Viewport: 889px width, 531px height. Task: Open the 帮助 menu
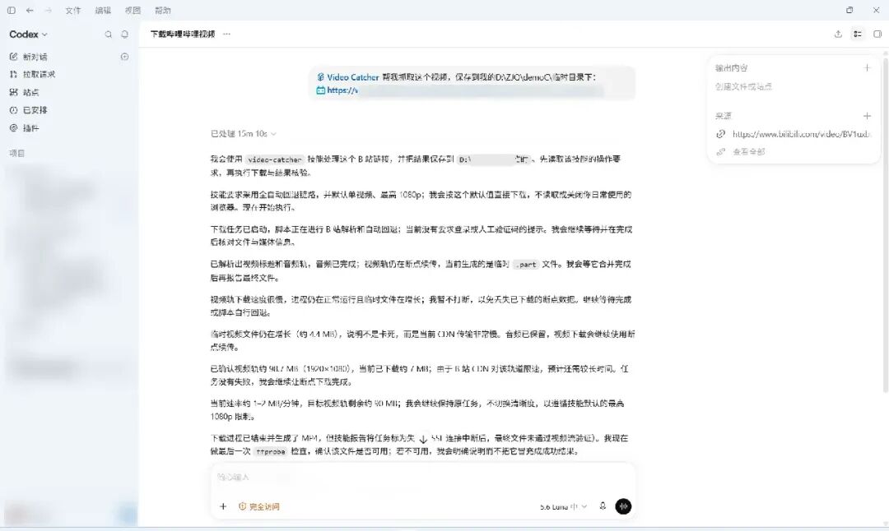[x=163, y=10]
